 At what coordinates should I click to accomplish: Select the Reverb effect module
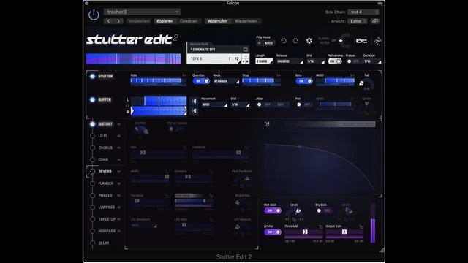pyautogui.click(x=105, y=172)
